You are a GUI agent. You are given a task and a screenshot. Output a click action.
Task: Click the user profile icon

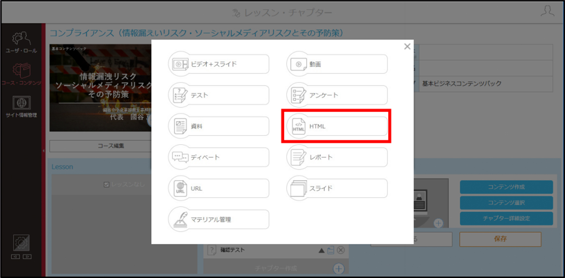coord(547,11)
